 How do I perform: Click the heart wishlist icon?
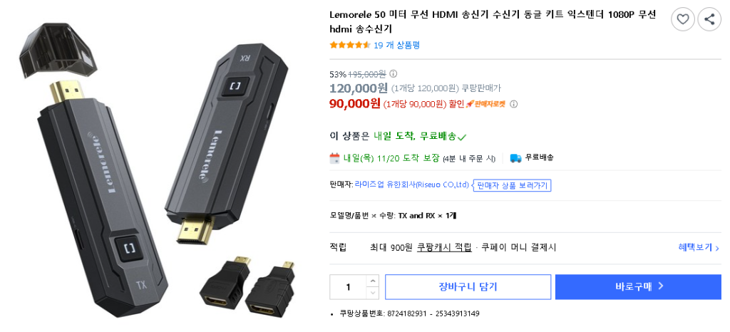point(682,19)
